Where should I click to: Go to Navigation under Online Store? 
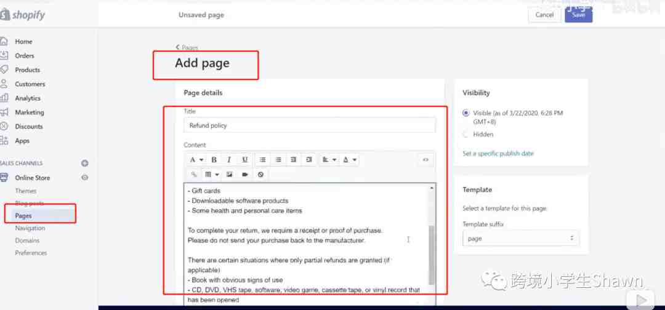coord(30,228)
